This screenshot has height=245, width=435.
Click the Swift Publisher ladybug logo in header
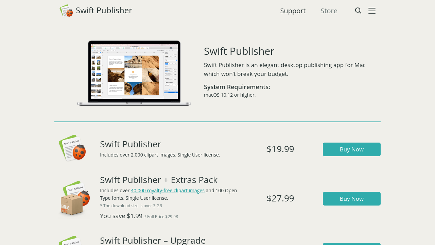(66, 10)
